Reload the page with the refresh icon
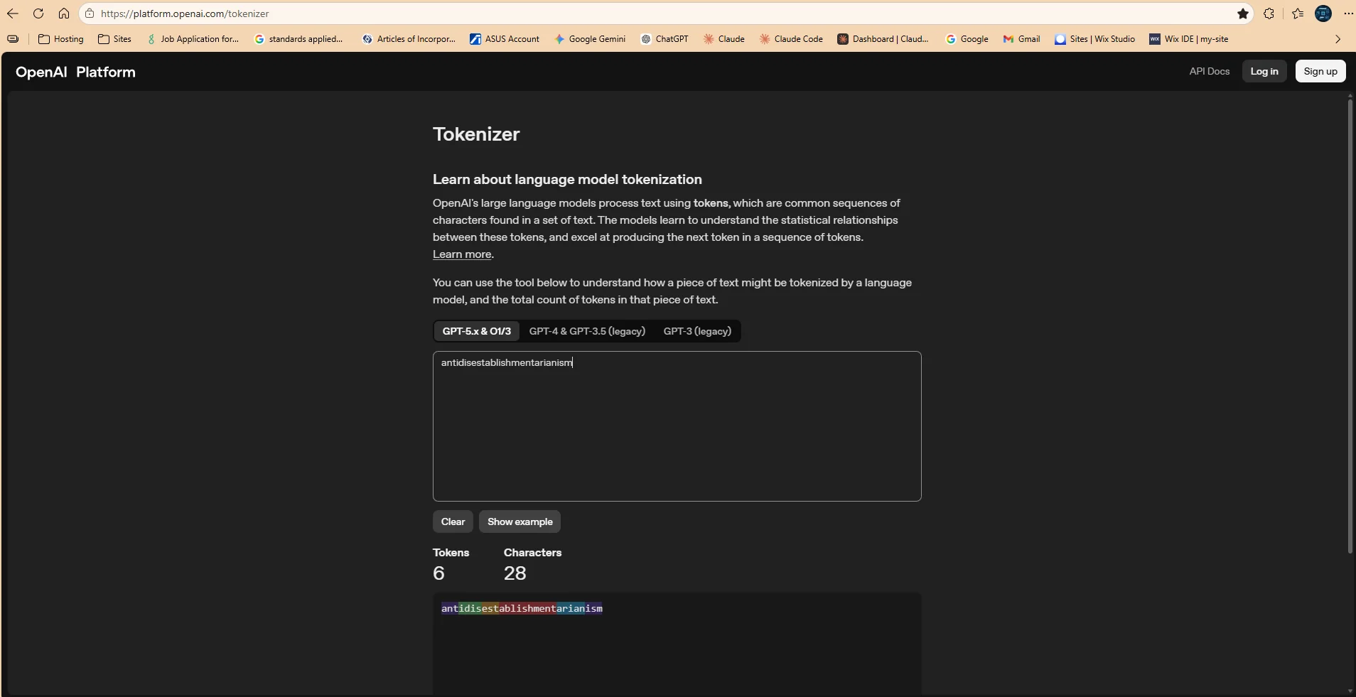This screenshot has height=697, width=1356. (38, 13)
